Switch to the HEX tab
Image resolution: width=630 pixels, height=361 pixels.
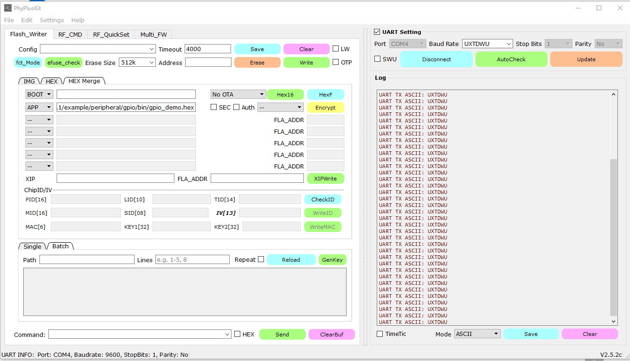51,81
